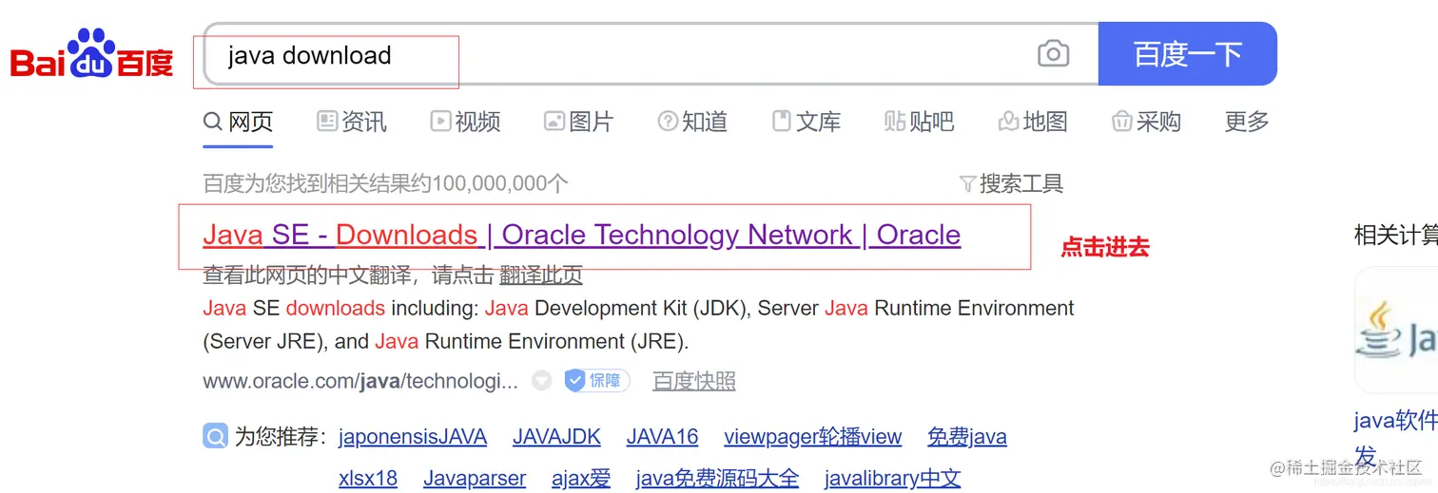Click the Baidu logo
Screen dimensions: 1438x493
coord(91,54)
